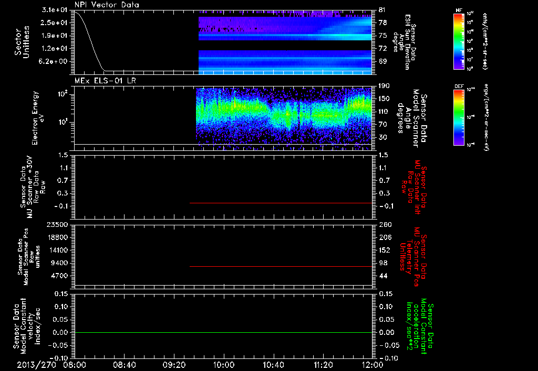Click the 30 scanner angle tick label
Screen dimensions: 538x371
tap(382, 138)
